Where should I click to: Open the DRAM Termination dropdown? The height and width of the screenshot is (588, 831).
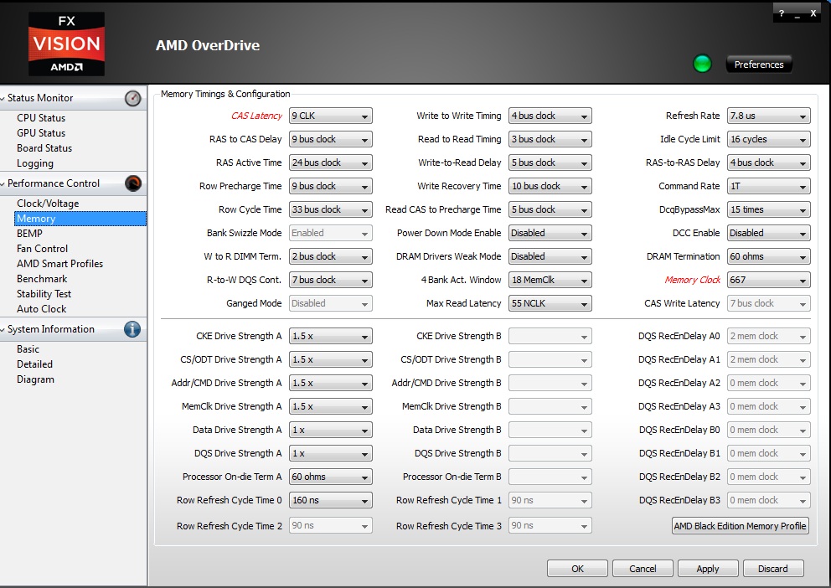(769, 256)
